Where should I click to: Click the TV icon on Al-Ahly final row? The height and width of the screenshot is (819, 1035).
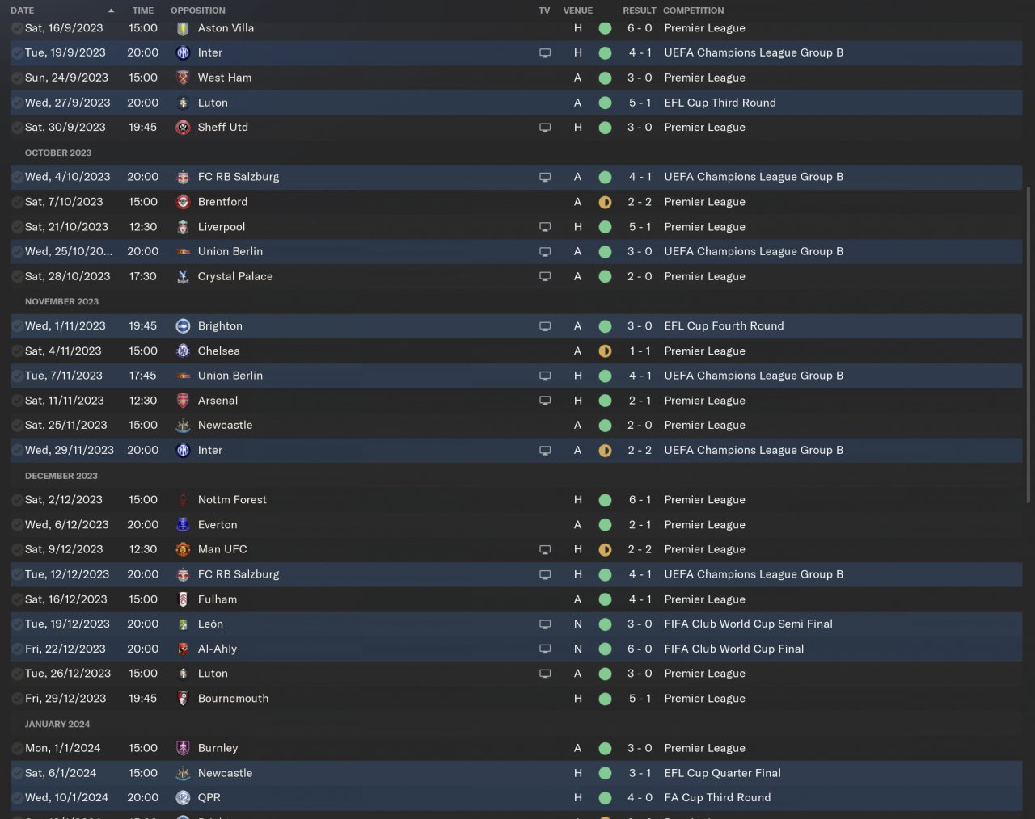point(545,649)
